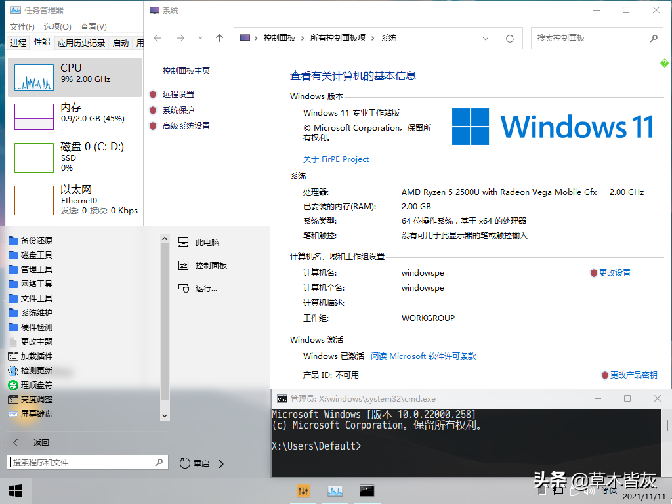Open the 磁盘工具 folder
The image size is (672, 504).
pos(31,255)
